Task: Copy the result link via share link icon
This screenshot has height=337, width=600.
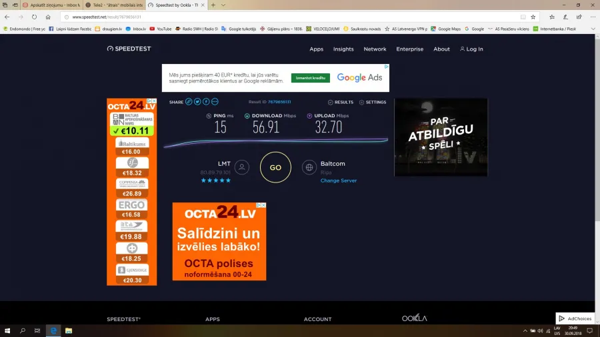Action: pyautogui.click(x=189, y=102)
